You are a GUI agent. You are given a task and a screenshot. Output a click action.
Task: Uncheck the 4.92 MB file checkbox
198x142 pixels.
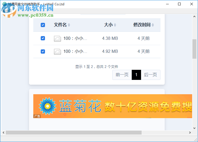pos(43,51)
